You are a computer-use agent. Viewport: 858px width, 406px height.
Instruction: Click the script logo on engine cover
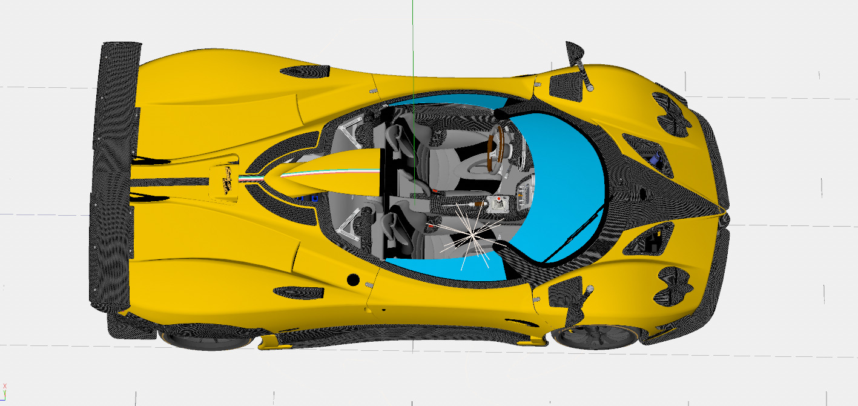[228, 180]
